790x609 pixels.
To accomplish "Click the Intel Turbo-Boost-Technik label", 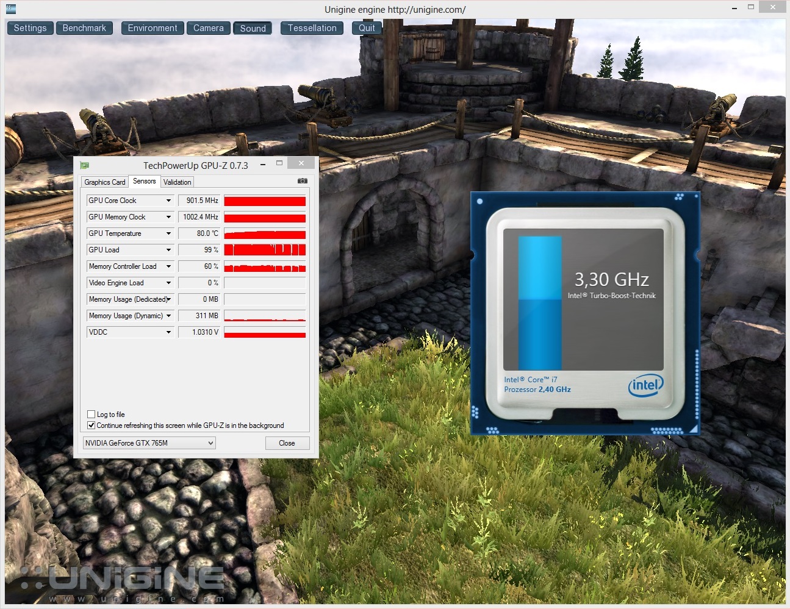I will click(x=611, y=296).
